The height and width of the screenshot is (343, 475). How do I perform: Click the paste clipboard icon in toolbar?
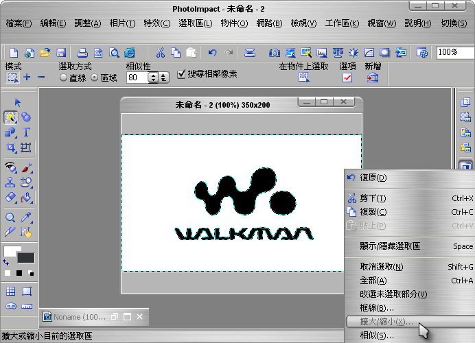point(191,53)
